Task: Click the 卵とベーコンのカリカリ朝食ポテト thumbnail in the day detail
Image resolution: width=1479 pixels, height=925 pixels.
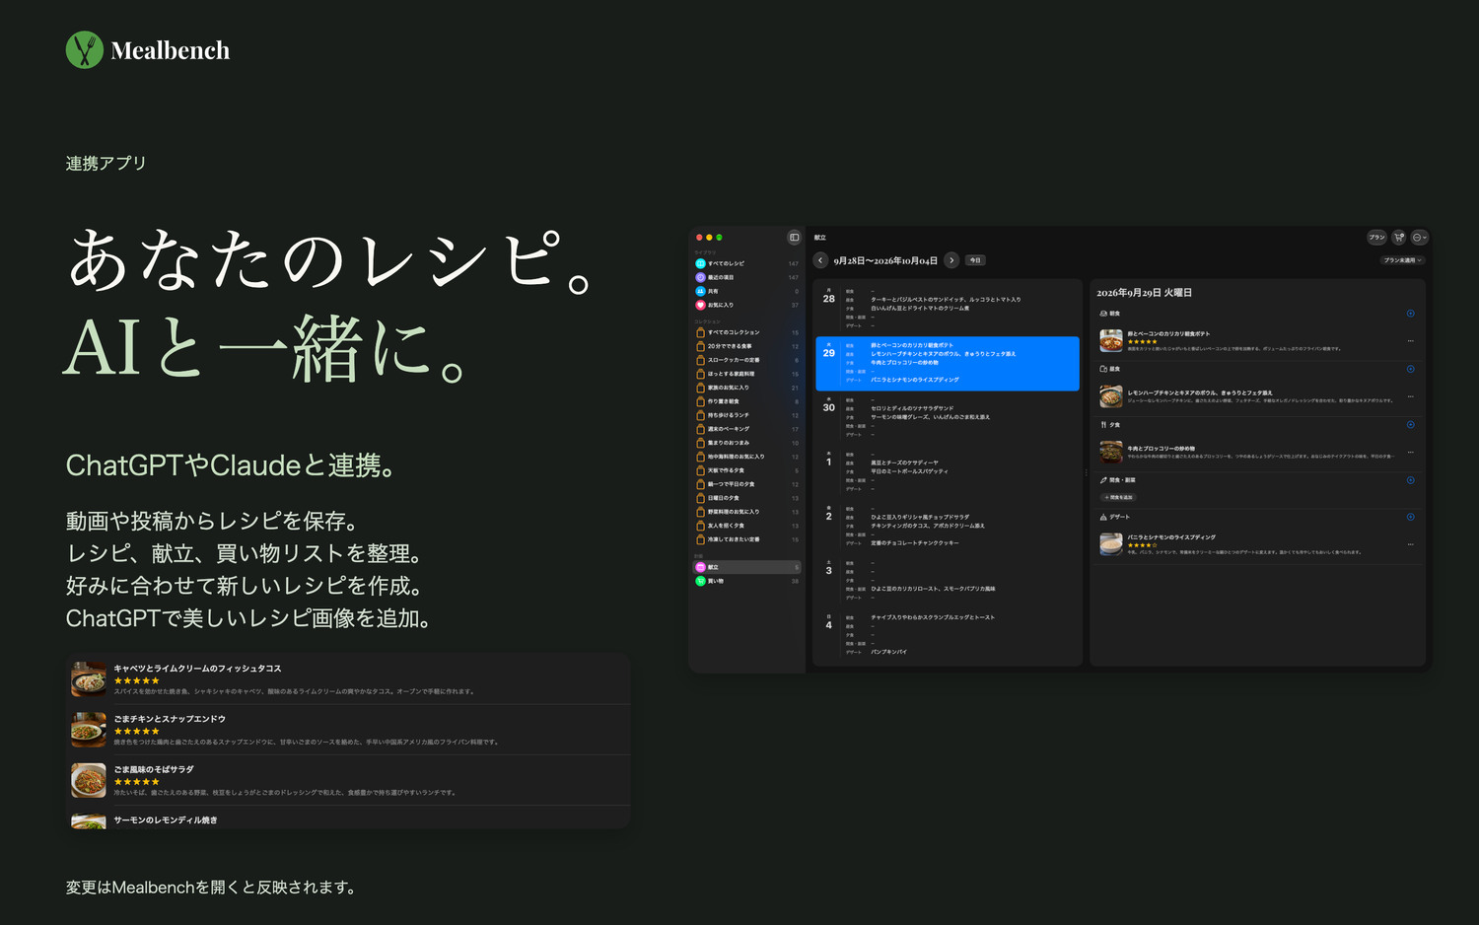Action: (x=1111, y=341)
